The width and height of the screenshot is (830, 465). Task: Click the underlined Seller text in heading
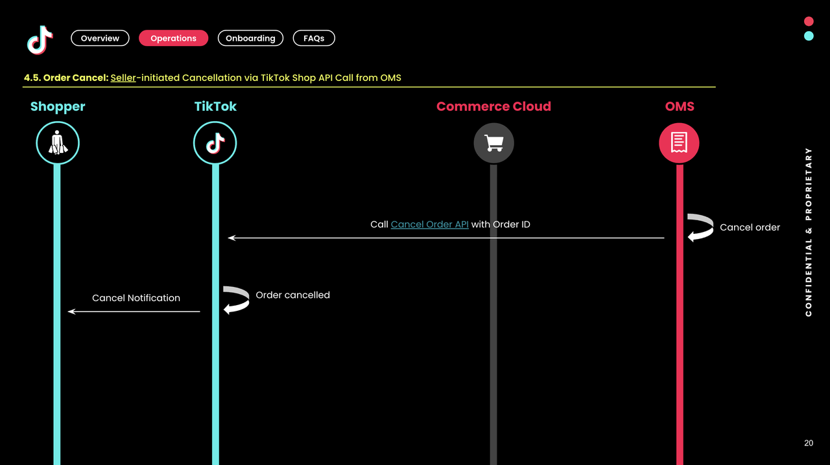(x=123, y=78)
